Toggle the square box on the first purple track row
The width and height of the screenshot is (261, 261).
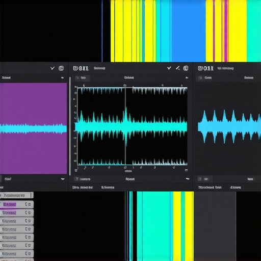point(30,204)
